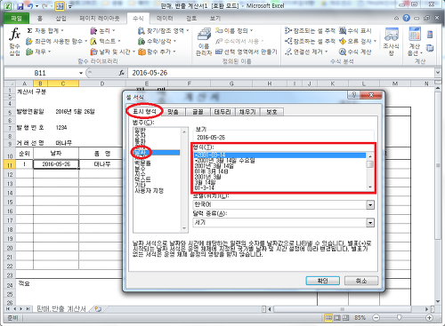The height and width of the screenshot is (326, 445).
Task: Click Trace Dependents (참조하는 셀 추적)
Action: point(310,41)
